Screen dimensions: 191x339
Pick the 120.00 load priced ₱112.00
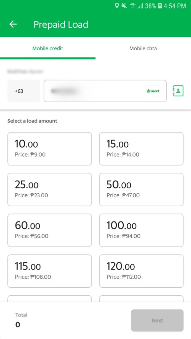141,271
